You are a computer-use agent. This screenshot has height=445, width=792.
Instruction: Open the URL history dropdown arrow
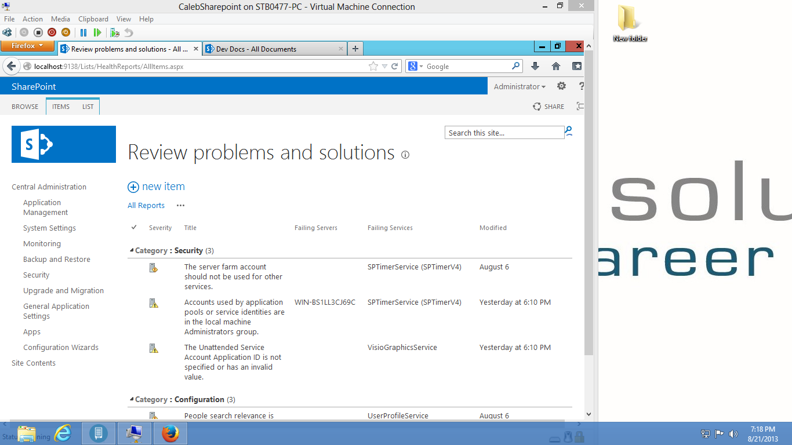pos(384,66)
